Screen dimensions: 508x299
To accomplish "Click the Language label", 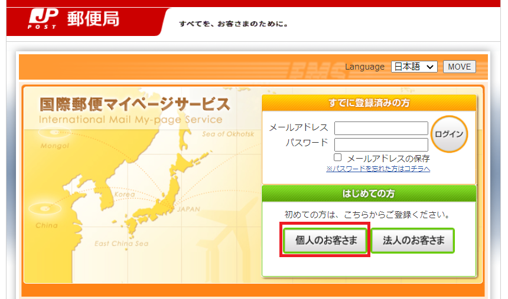I will tap(364, 67).
